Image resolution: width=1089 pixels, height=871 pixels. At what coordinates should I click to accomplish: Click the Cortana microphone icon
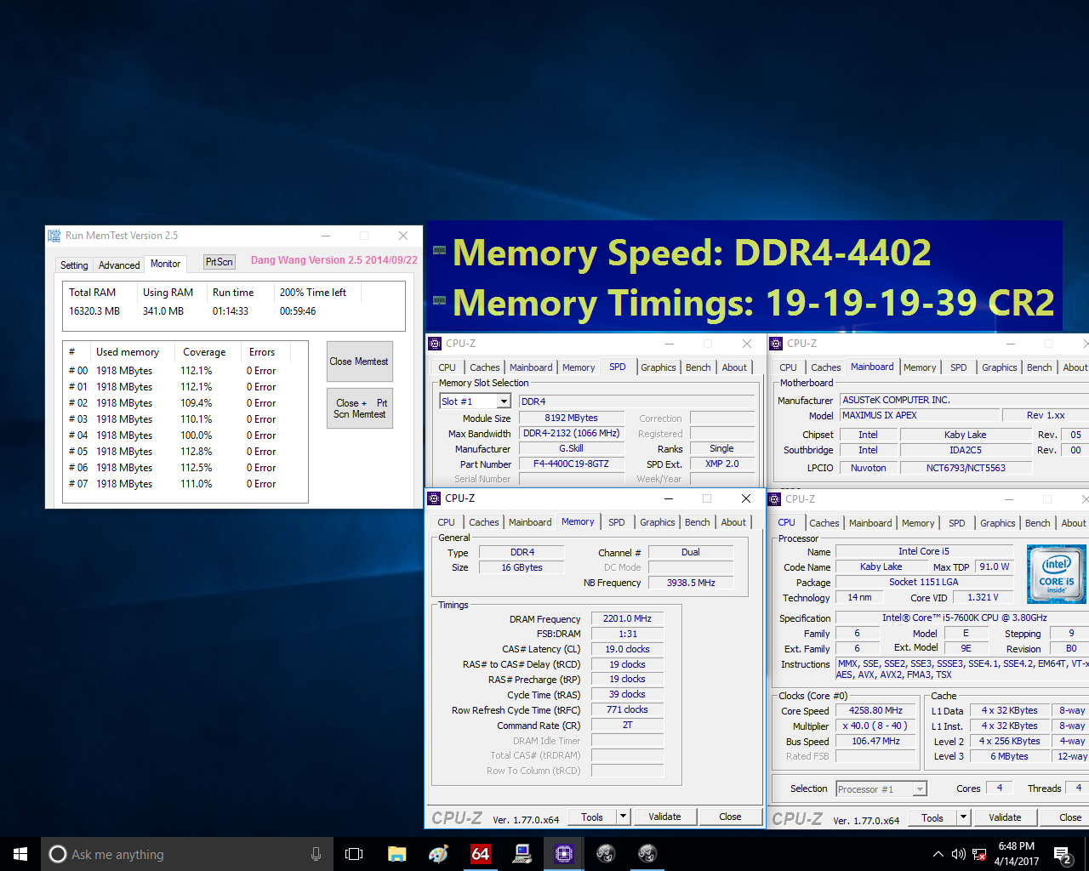click(x=316, y=854)
